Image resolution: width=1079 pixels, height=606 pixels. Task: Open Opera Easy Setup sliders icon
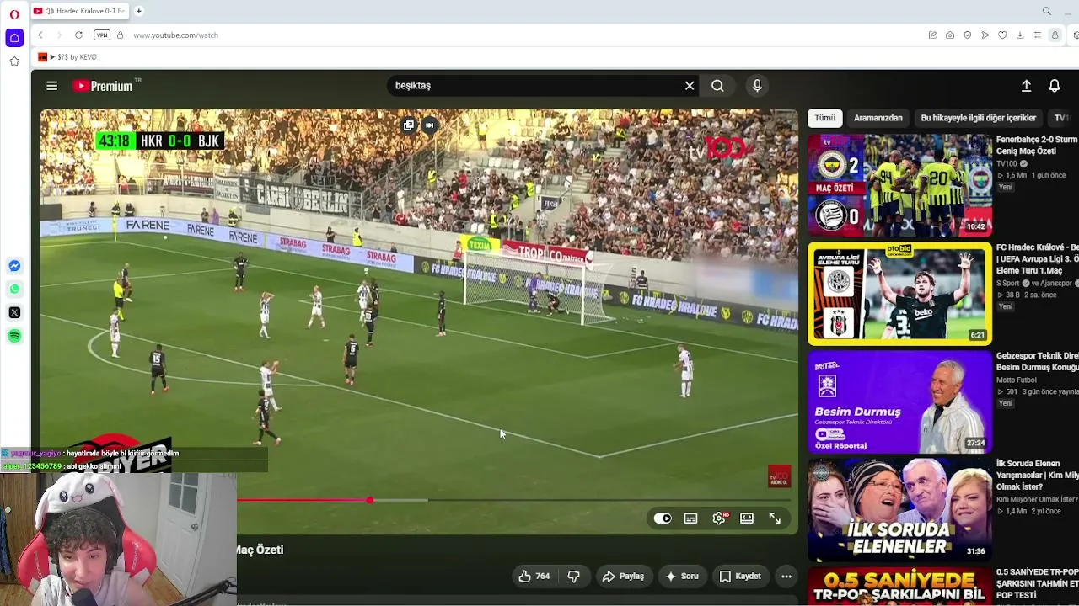click(1038, 35)
